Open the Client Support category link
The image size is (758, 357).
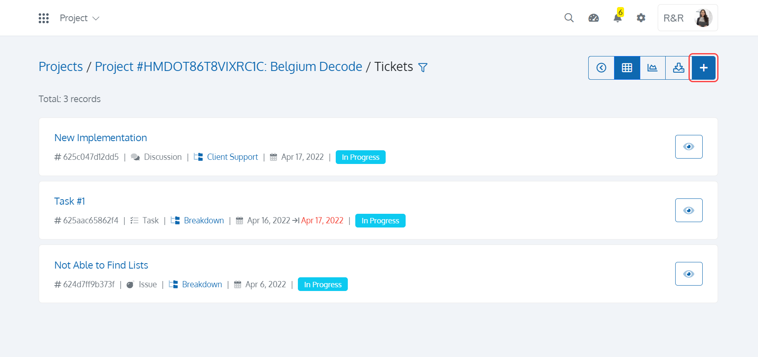tap(232, 157)
